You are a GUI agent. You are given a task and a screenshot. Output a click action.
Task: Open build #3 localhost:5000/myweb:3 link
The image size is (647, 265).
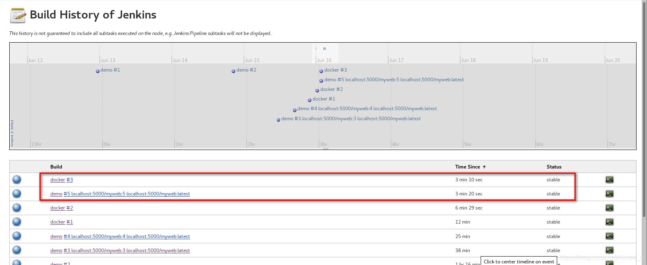coord(127,251)
